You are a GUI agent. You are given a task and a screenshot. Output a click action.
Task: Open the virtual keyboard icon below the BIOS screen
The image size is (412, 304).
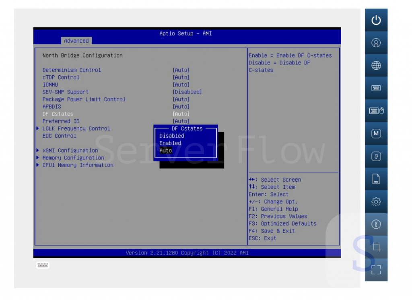43,265
